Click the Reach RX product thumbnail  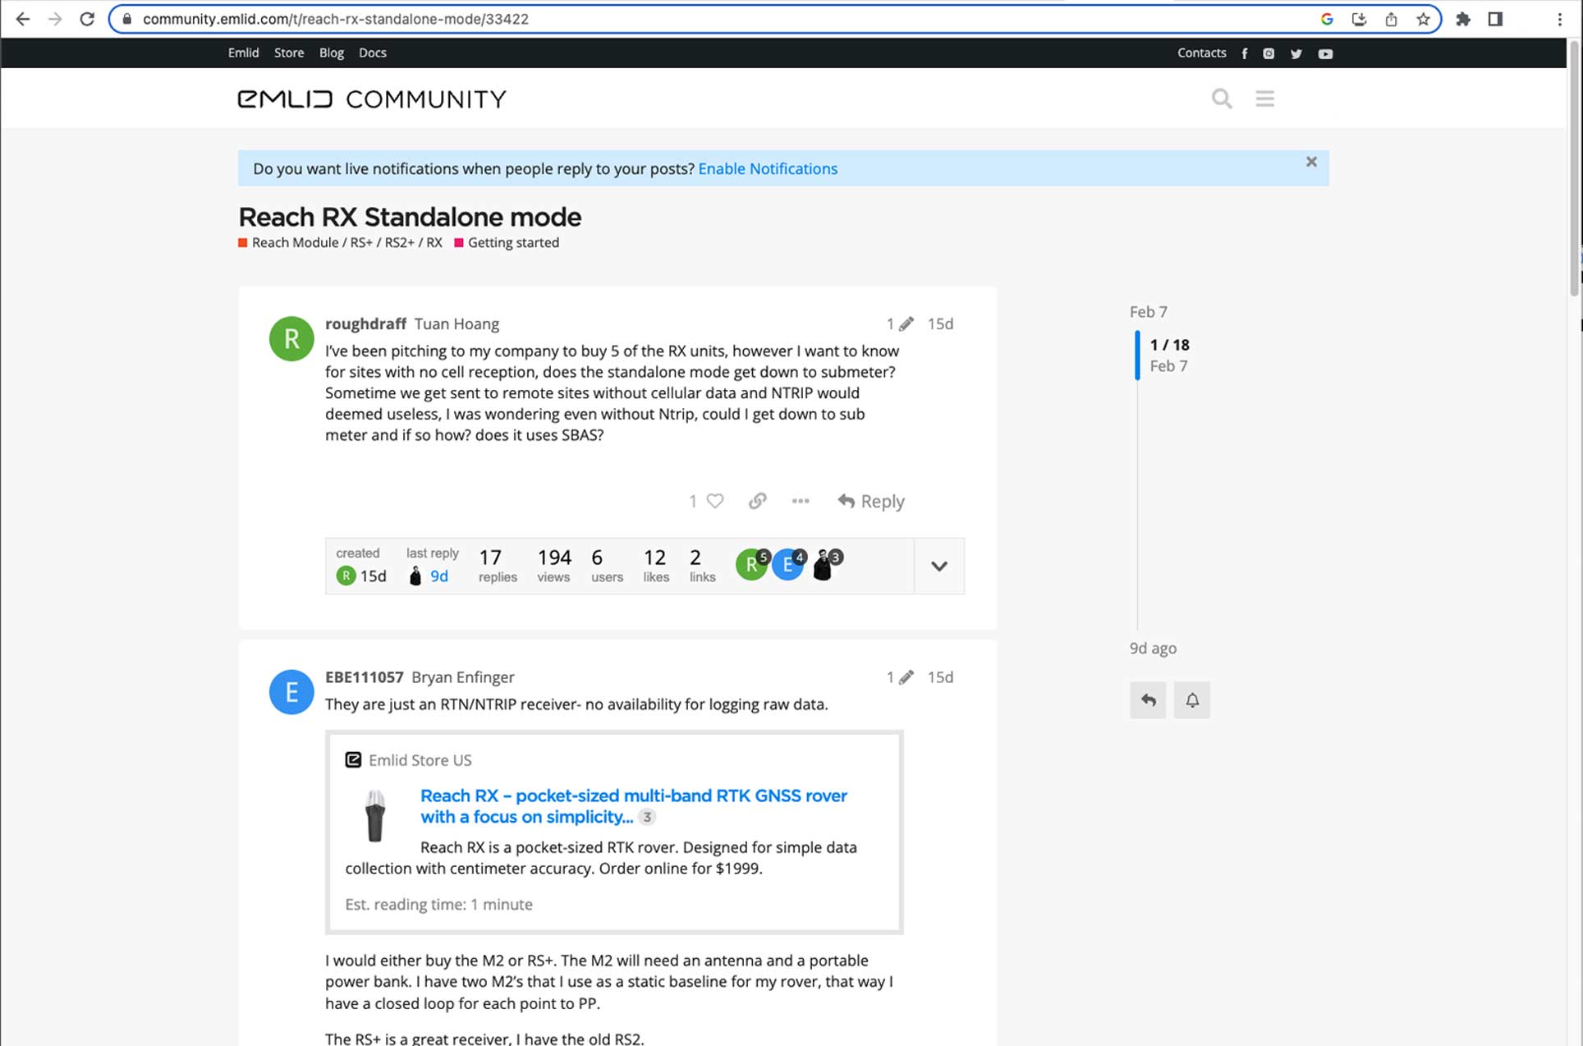tap(375, 816)
